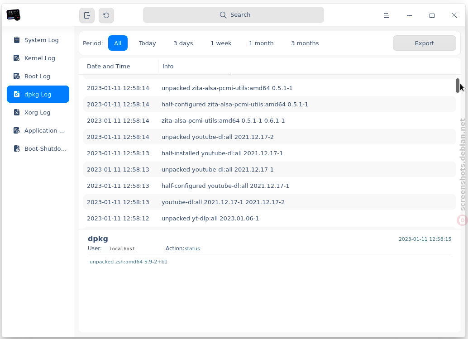The width and height of the screenshot is (468, 339).
Task: Filter logs to 3 months
Action: (x=305, y=43)
